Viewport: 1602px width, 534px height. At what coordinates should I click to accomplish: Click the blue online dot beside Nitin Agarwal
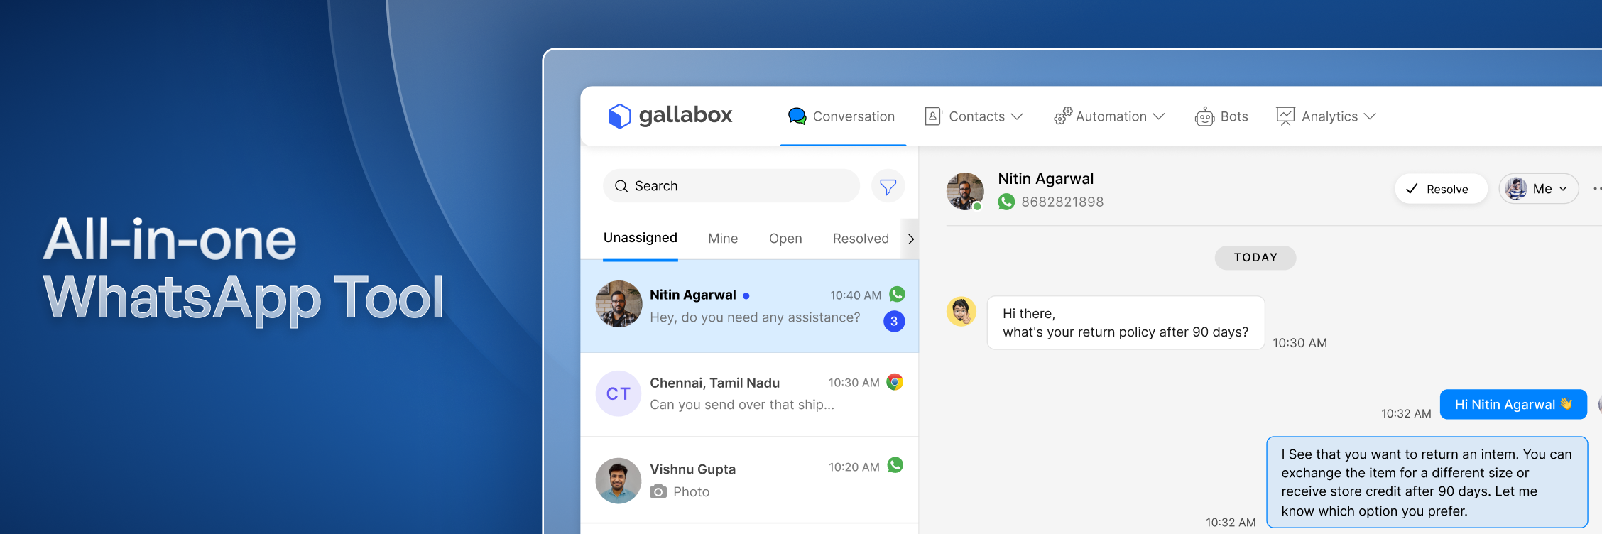746,295
